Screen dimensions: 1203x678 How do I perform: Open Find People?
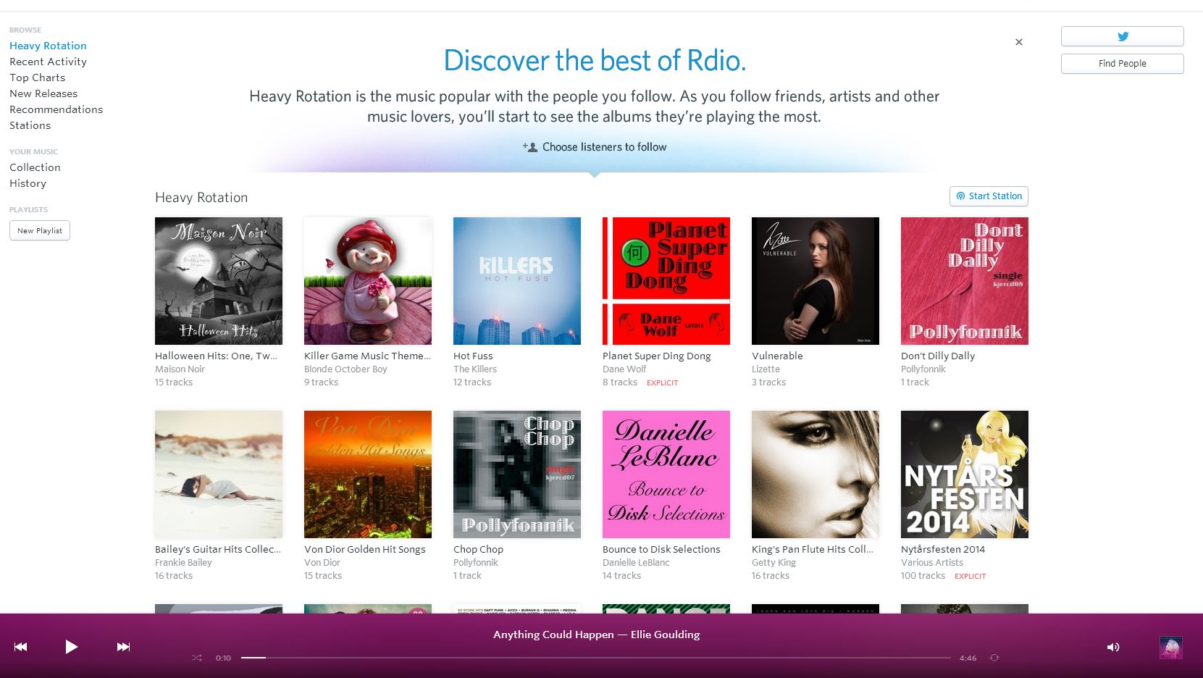[x=1123, y=64]
